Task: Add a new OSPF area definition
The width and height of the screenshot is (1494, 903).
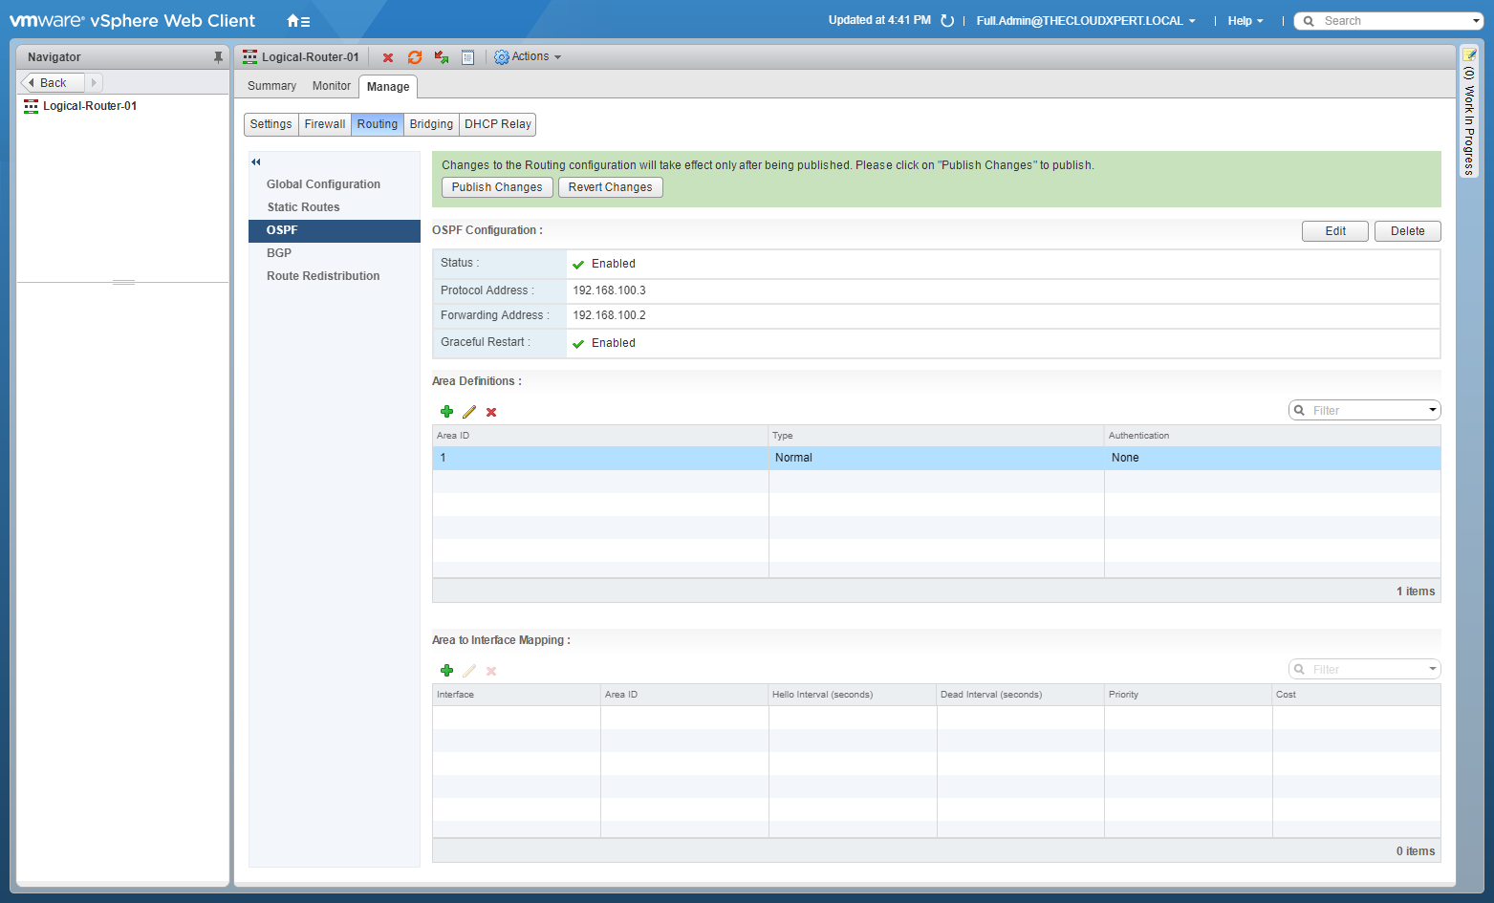Action: (x=446, y=412)
